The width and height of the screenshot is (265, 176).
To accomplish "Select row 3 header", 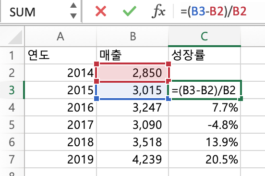I will (x=12, y=90).
